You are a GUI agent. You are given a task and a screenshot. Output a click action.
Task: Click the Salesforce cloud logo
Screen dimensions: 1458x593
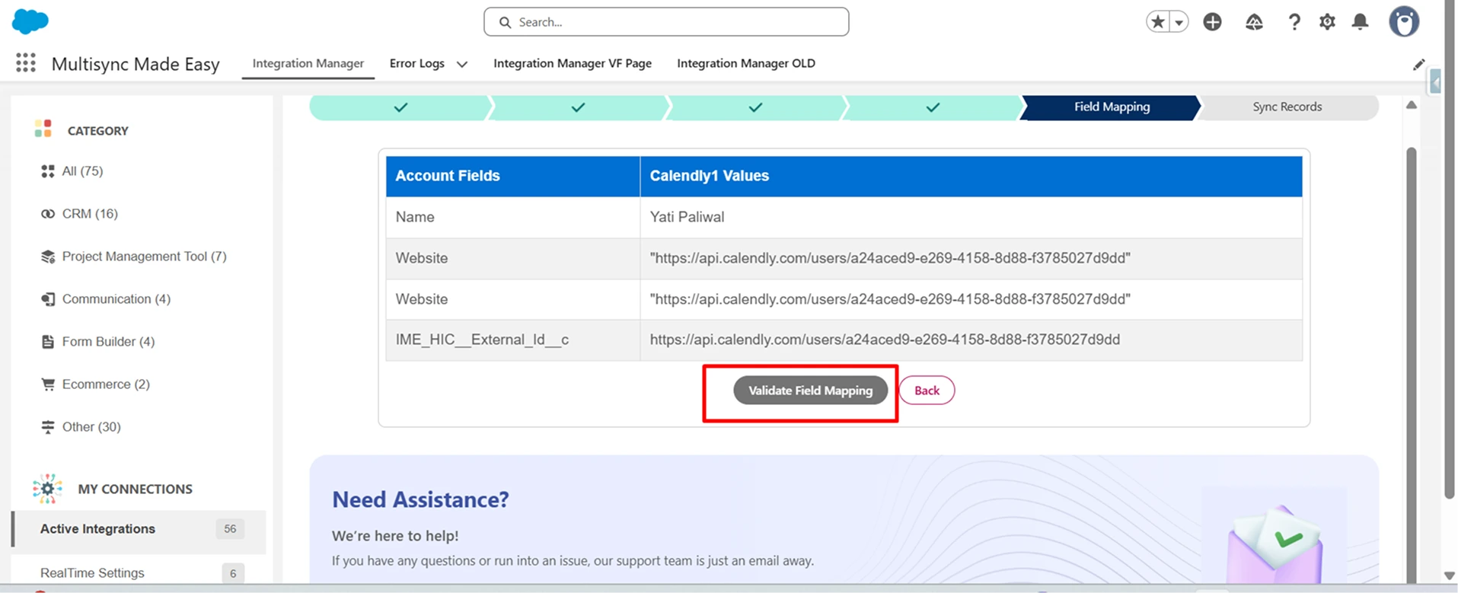coord(30,21)
